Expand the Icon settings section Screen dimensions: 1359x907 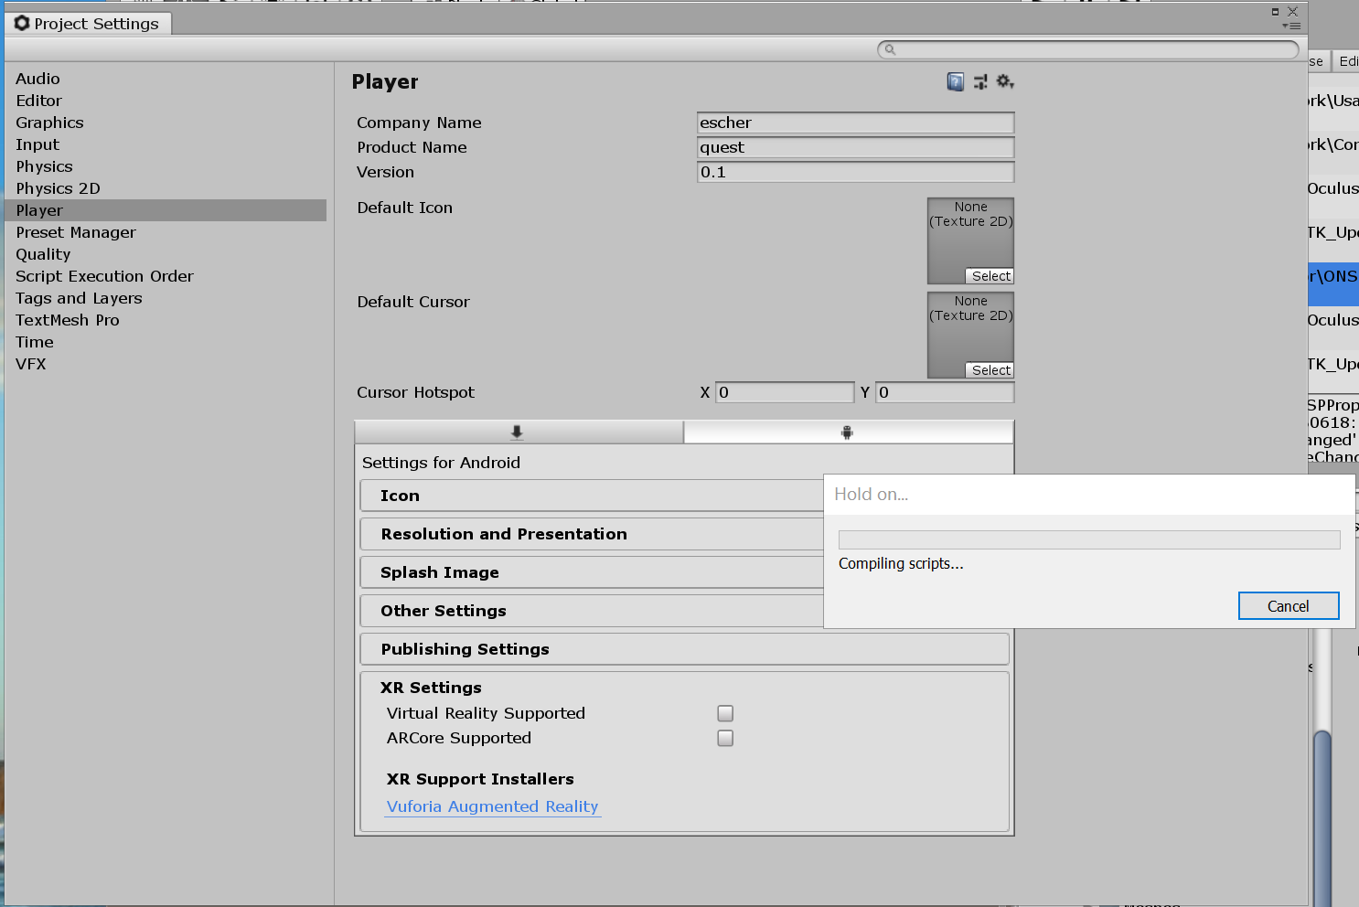592,496
